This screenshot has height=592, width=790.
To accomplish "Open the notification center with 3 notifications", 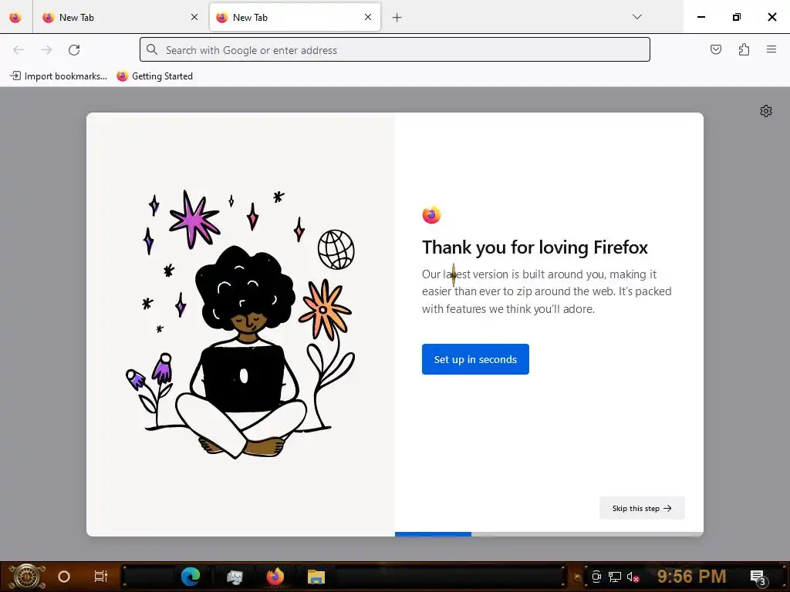I will [x=758, y=577].
